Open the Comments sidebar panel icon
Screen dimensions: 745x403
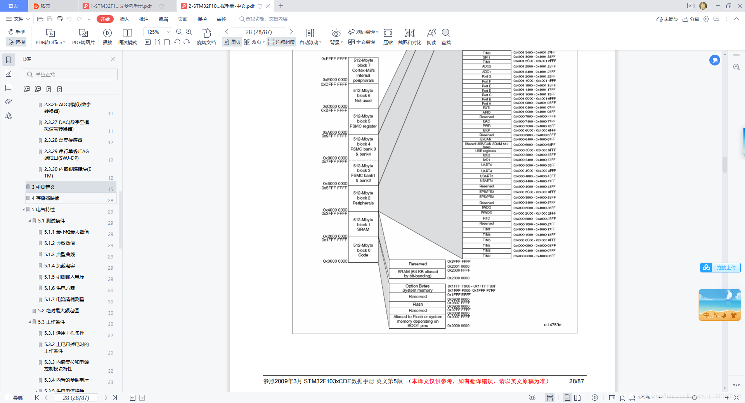(x=8, y=88)
